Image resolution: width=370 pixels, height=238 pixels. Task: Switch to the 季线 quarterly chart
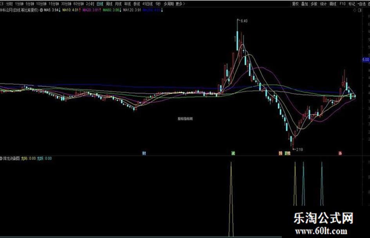(x=137, y=4)
